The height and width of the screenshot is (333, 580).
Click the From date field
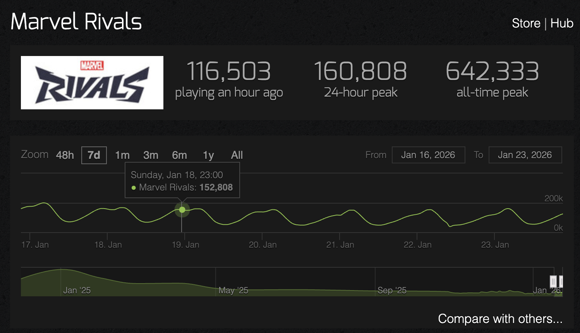tap(428, 155)
